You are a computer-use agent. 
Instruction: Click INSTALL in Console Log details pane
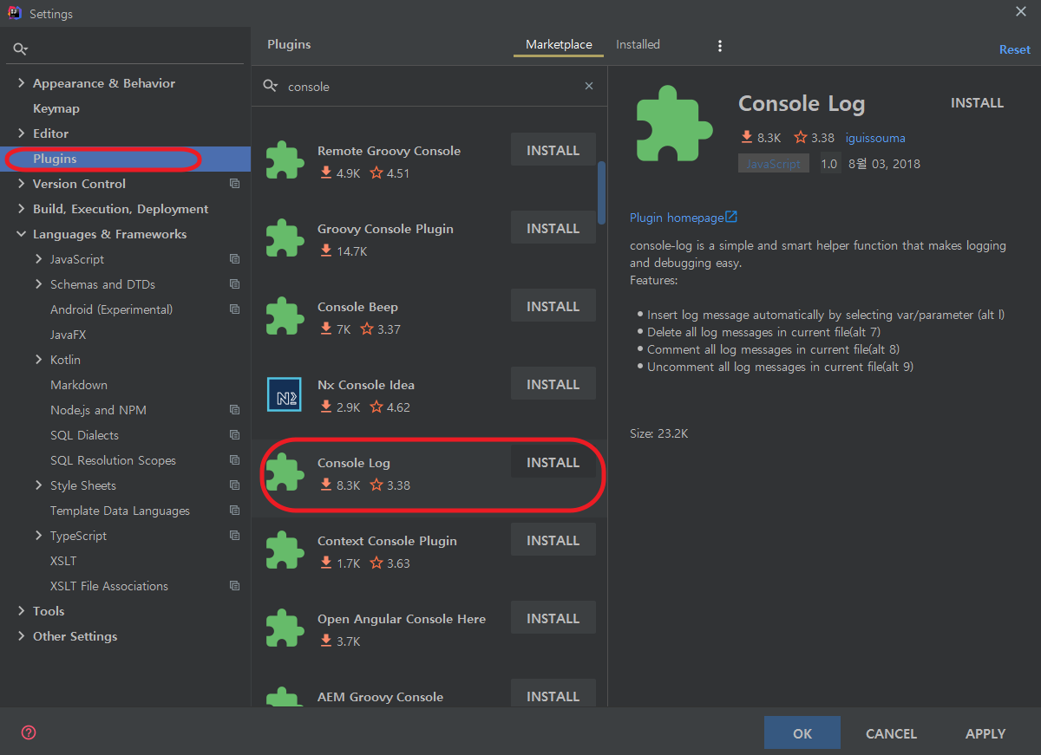(977, 103)
